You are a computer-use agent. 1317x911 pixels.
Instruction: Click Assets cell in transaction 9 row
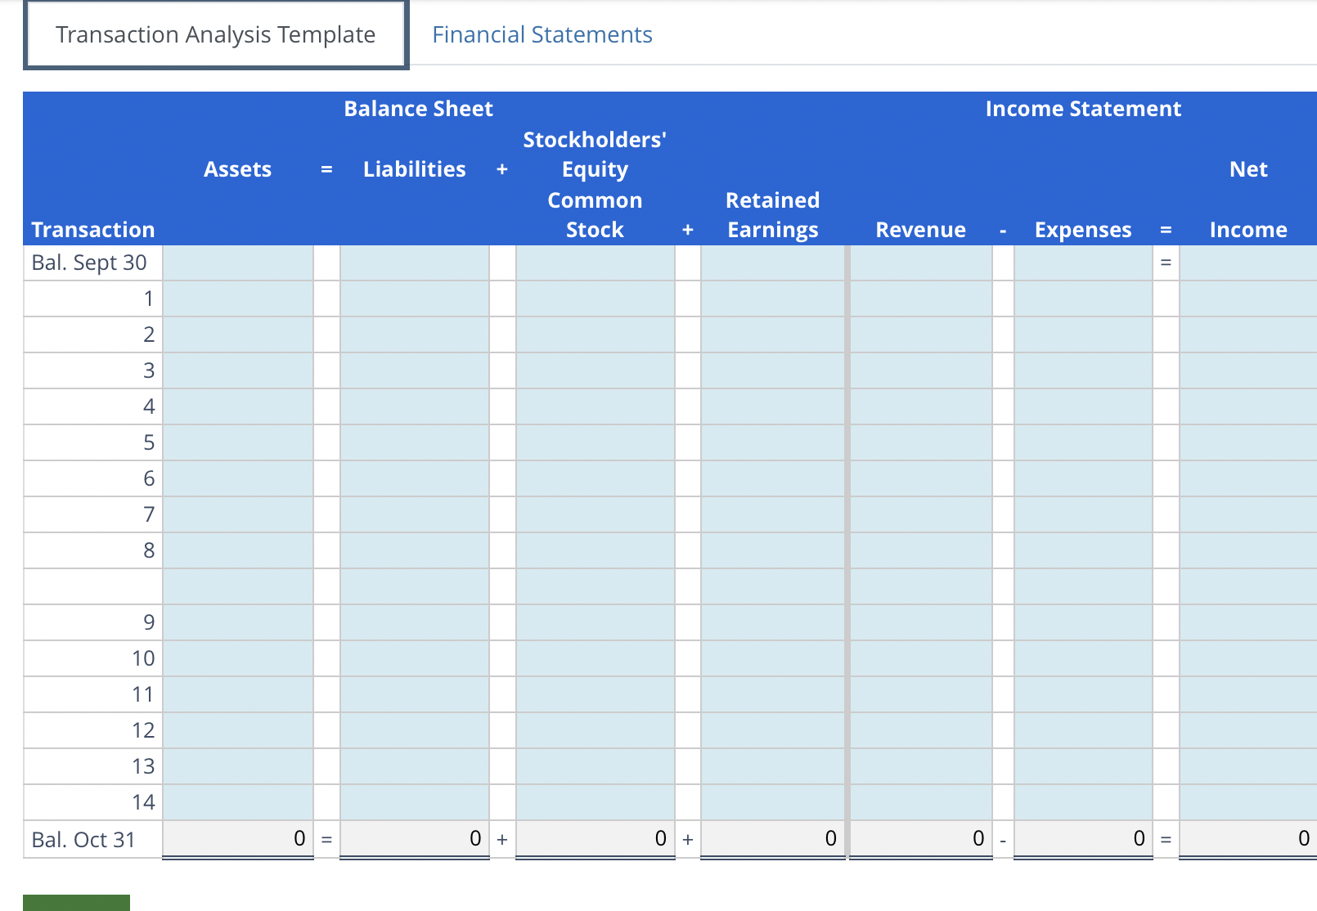[238, 622]
